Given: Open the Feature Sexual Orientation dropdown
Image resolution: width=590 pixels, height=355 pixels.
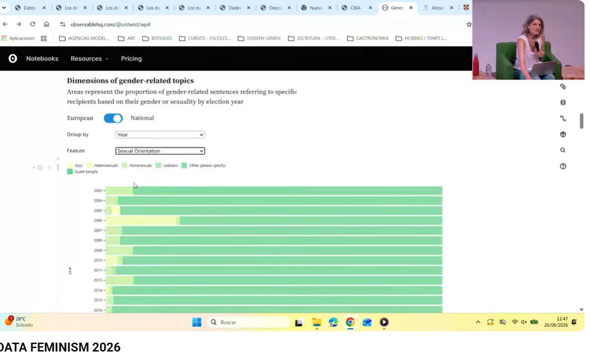Looking at the screenshot, I should [x=160, y=151].
